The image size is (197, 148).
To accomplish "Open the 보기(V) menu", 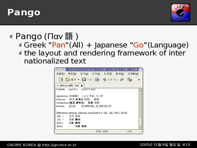I will pos(84,74).
